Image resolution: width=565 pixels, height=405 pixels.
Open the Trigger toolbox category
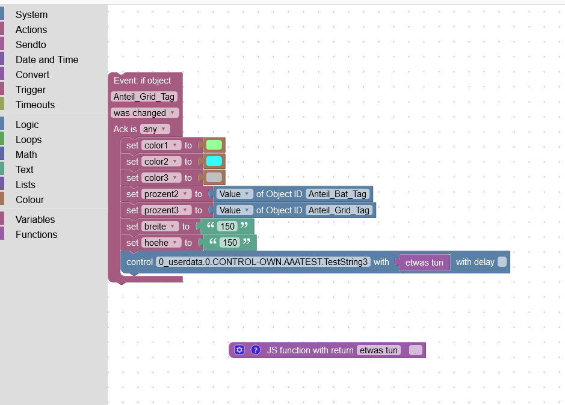point(31,90)
